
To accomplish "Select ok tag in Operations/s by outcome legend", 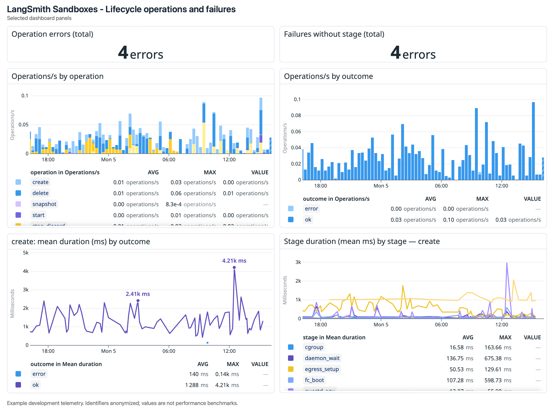I will coord(308,219).
